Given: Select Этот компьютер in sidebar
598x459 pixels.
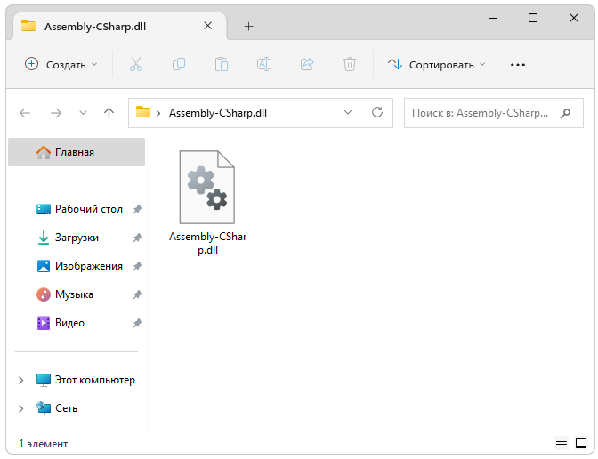Looking at the screenshot, I should point(85,380).
